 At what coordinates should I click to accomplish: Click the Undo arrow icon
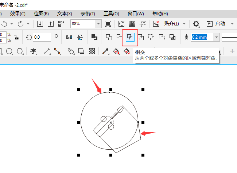pos(4,24)
